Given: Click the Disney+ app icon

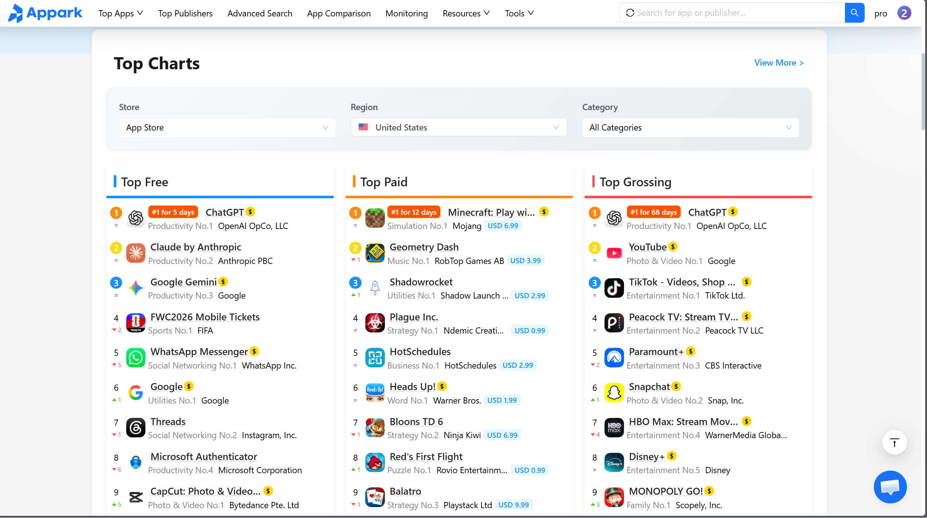Looking at the screenshot, I should click(614, 463).
